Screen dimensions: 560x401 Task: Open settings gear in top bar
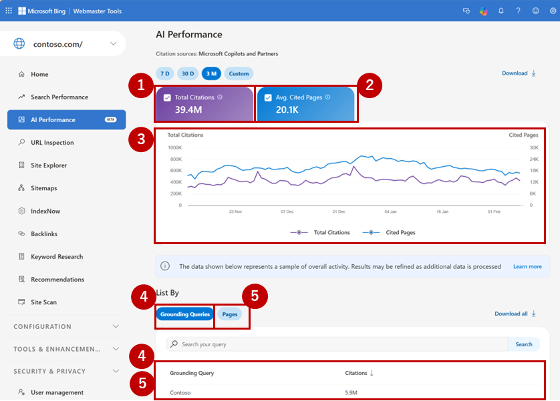(553, 11)
